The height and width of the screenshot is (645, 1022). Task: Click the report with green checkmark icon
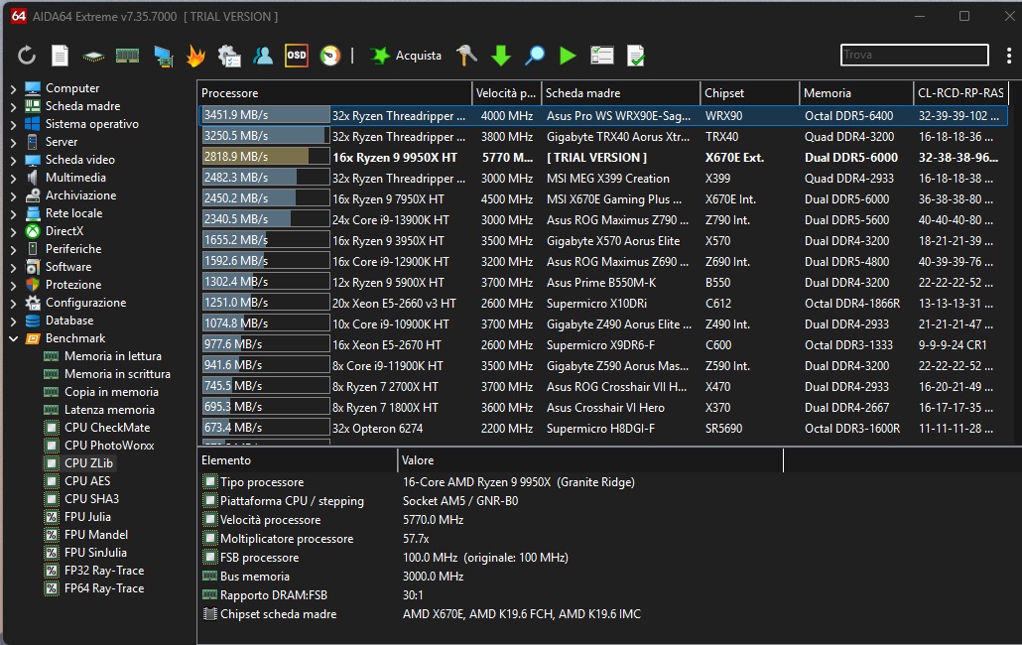point(635,56)
